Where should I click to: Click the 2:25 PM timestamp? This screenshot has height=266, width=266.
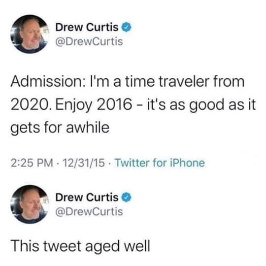(32, 163)
